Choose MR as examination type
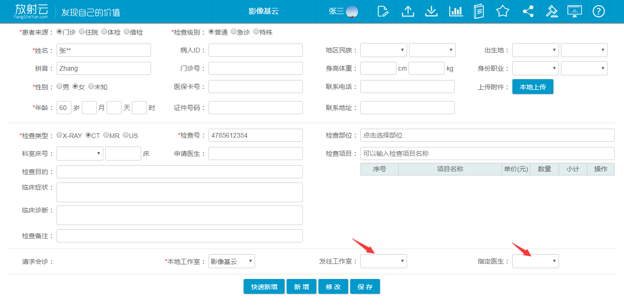624x307 pixels. 106,135
